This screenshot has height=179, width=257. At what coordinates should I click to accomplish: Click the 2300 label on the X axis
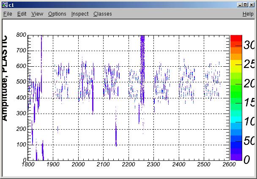[x=153, y=164]
